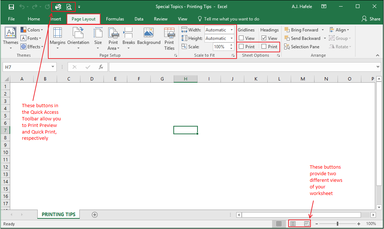Expand the Send Backward dropdown arrow

[325, 38]
